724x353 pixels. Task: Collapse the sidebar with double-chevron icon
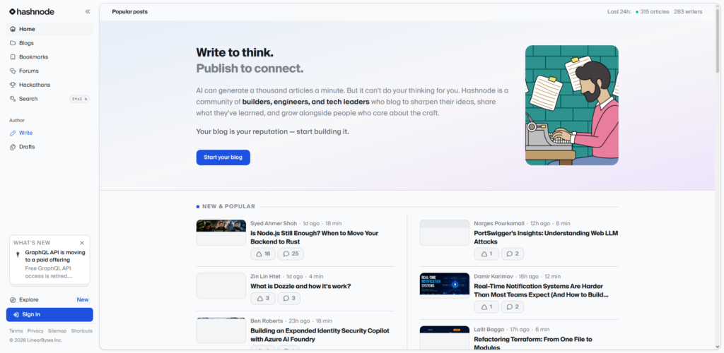point(88,11)
